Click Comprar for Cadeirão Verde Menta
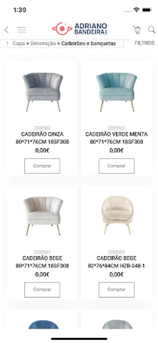 pyautogui.click(x=117, y=166)
